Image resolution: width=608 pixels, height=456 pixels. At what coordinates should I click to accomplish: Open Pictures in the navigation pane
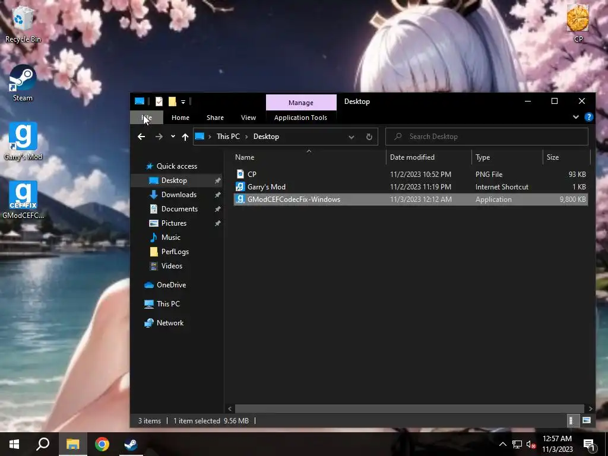click(x=173, y=223)
